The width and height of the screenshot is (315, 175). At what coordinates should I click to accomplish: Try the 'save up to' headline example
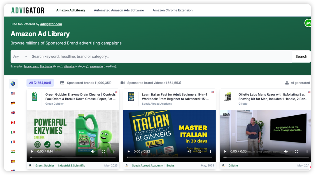[96, 66]
